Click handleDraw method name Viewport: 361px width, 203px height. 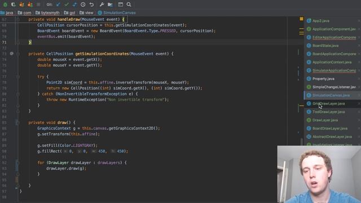[x=69, y=19]
